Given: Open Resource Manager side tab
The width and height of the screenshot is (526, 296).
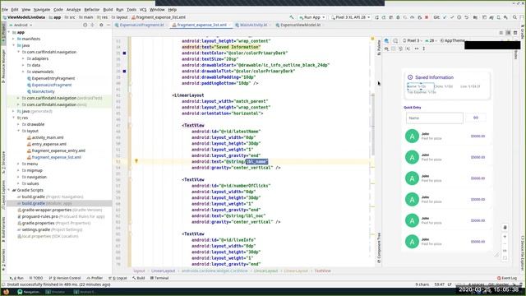Looking at the screenshot, I should coord(3,67).
